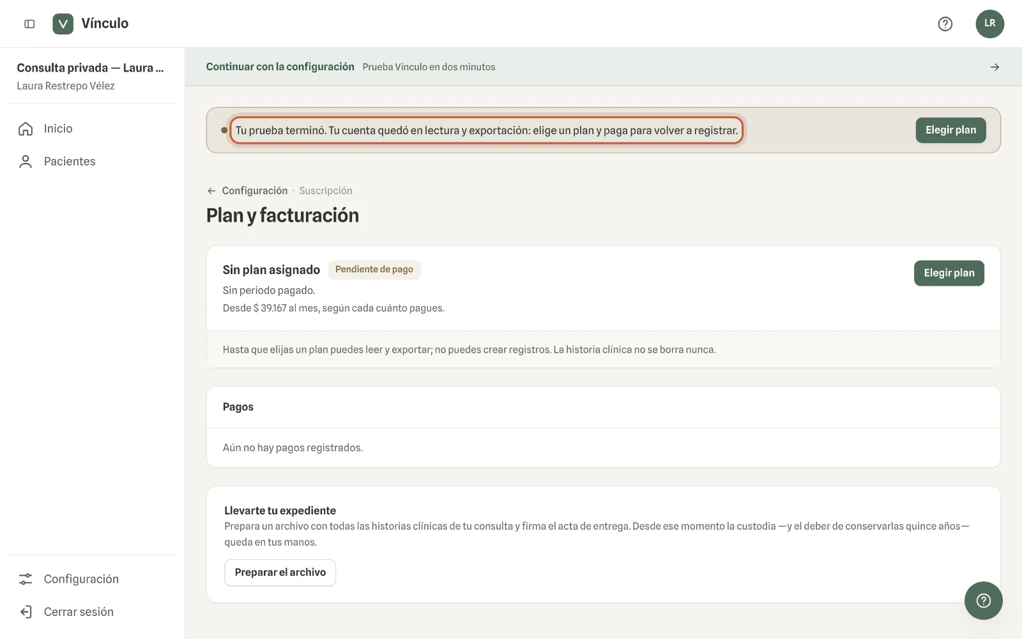
Task: Click Elegir plan in Sin plan asignado card
Action: (x=949, y=273)
